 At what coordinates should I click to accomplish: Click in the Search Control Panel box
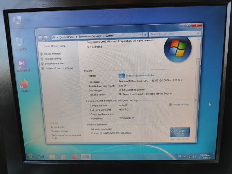173,34
